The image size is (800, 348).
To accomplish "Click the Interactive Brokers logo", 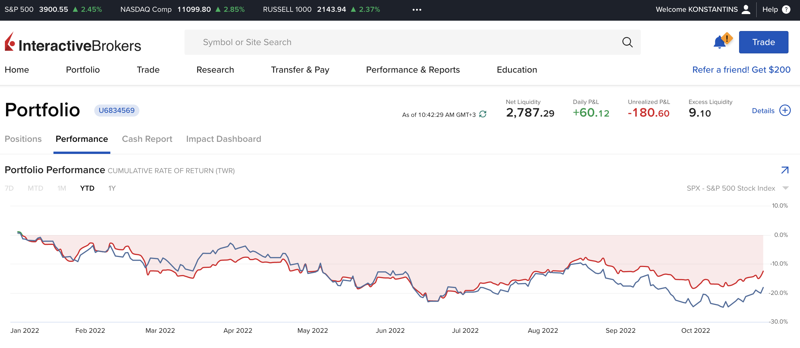I will pyautogui.click(x=73, y=42).
